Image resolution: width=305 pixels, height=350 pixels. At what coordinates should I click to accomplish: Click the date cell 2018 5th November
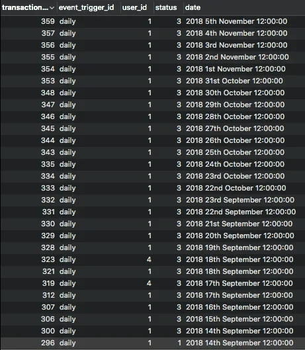click(236, 21)
